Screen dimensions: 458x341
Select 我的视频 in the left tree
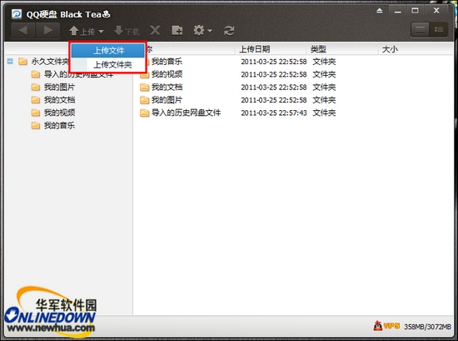[x=59, y=113]
